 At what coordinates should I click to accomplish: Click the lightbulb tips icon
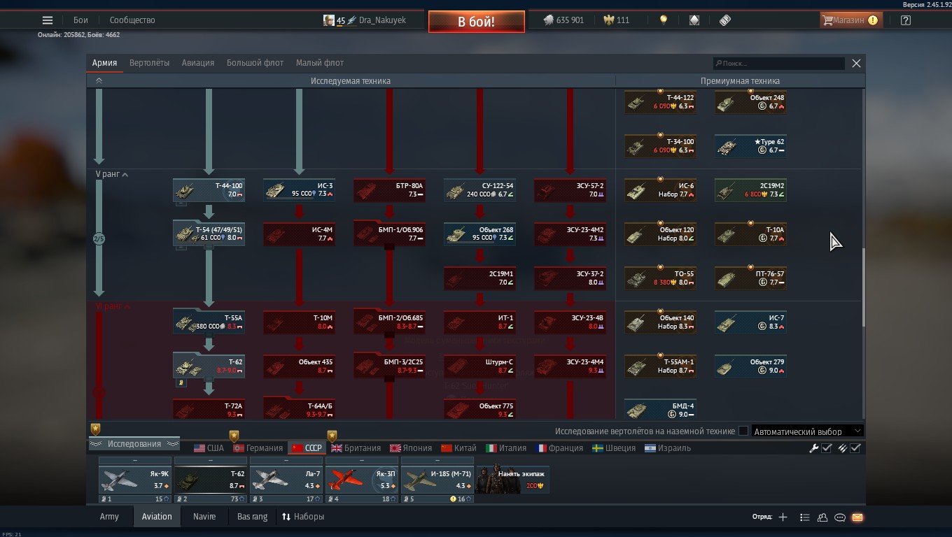(x=664, y=20)
